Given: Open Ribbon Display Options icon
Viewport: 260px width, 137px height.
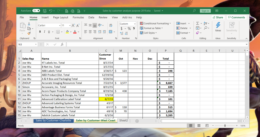Looking at the screenshot, I should click(217, 11).
